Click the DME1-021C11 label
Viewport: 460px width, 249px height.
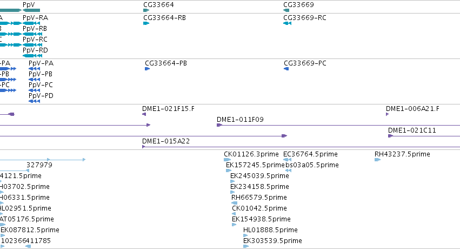coord(412,130)
